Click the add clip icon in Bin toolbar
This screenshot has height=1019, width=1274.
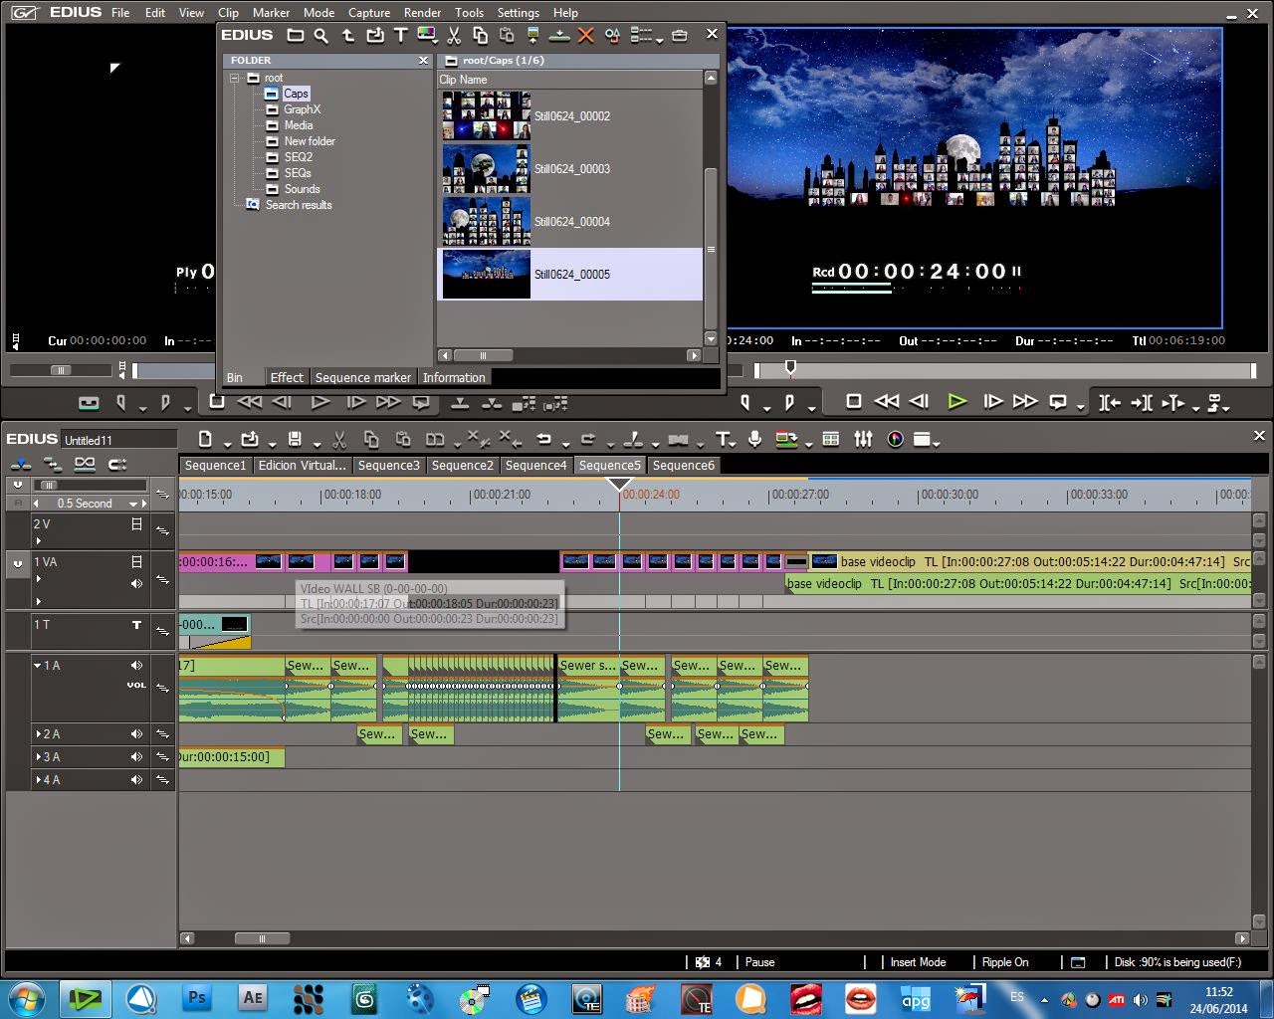pos(374,35)
